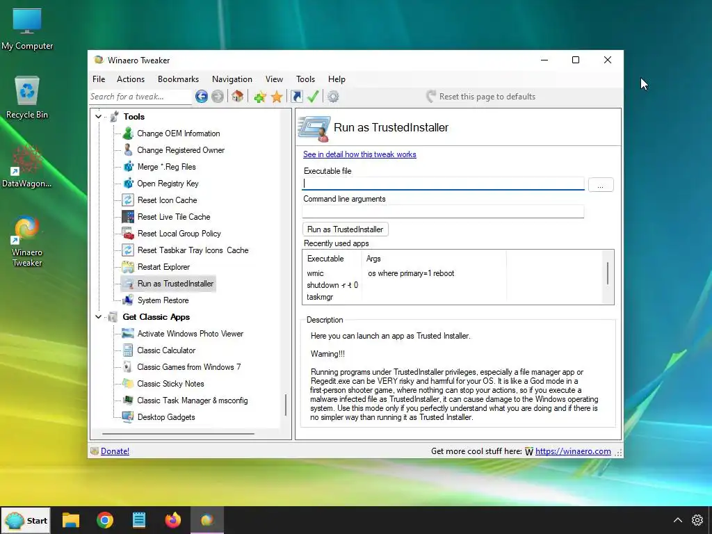The height and width of the screenshot is (534, 712).
Task: Open the Bookmarks menu
Action: click(x=178, y=79)
